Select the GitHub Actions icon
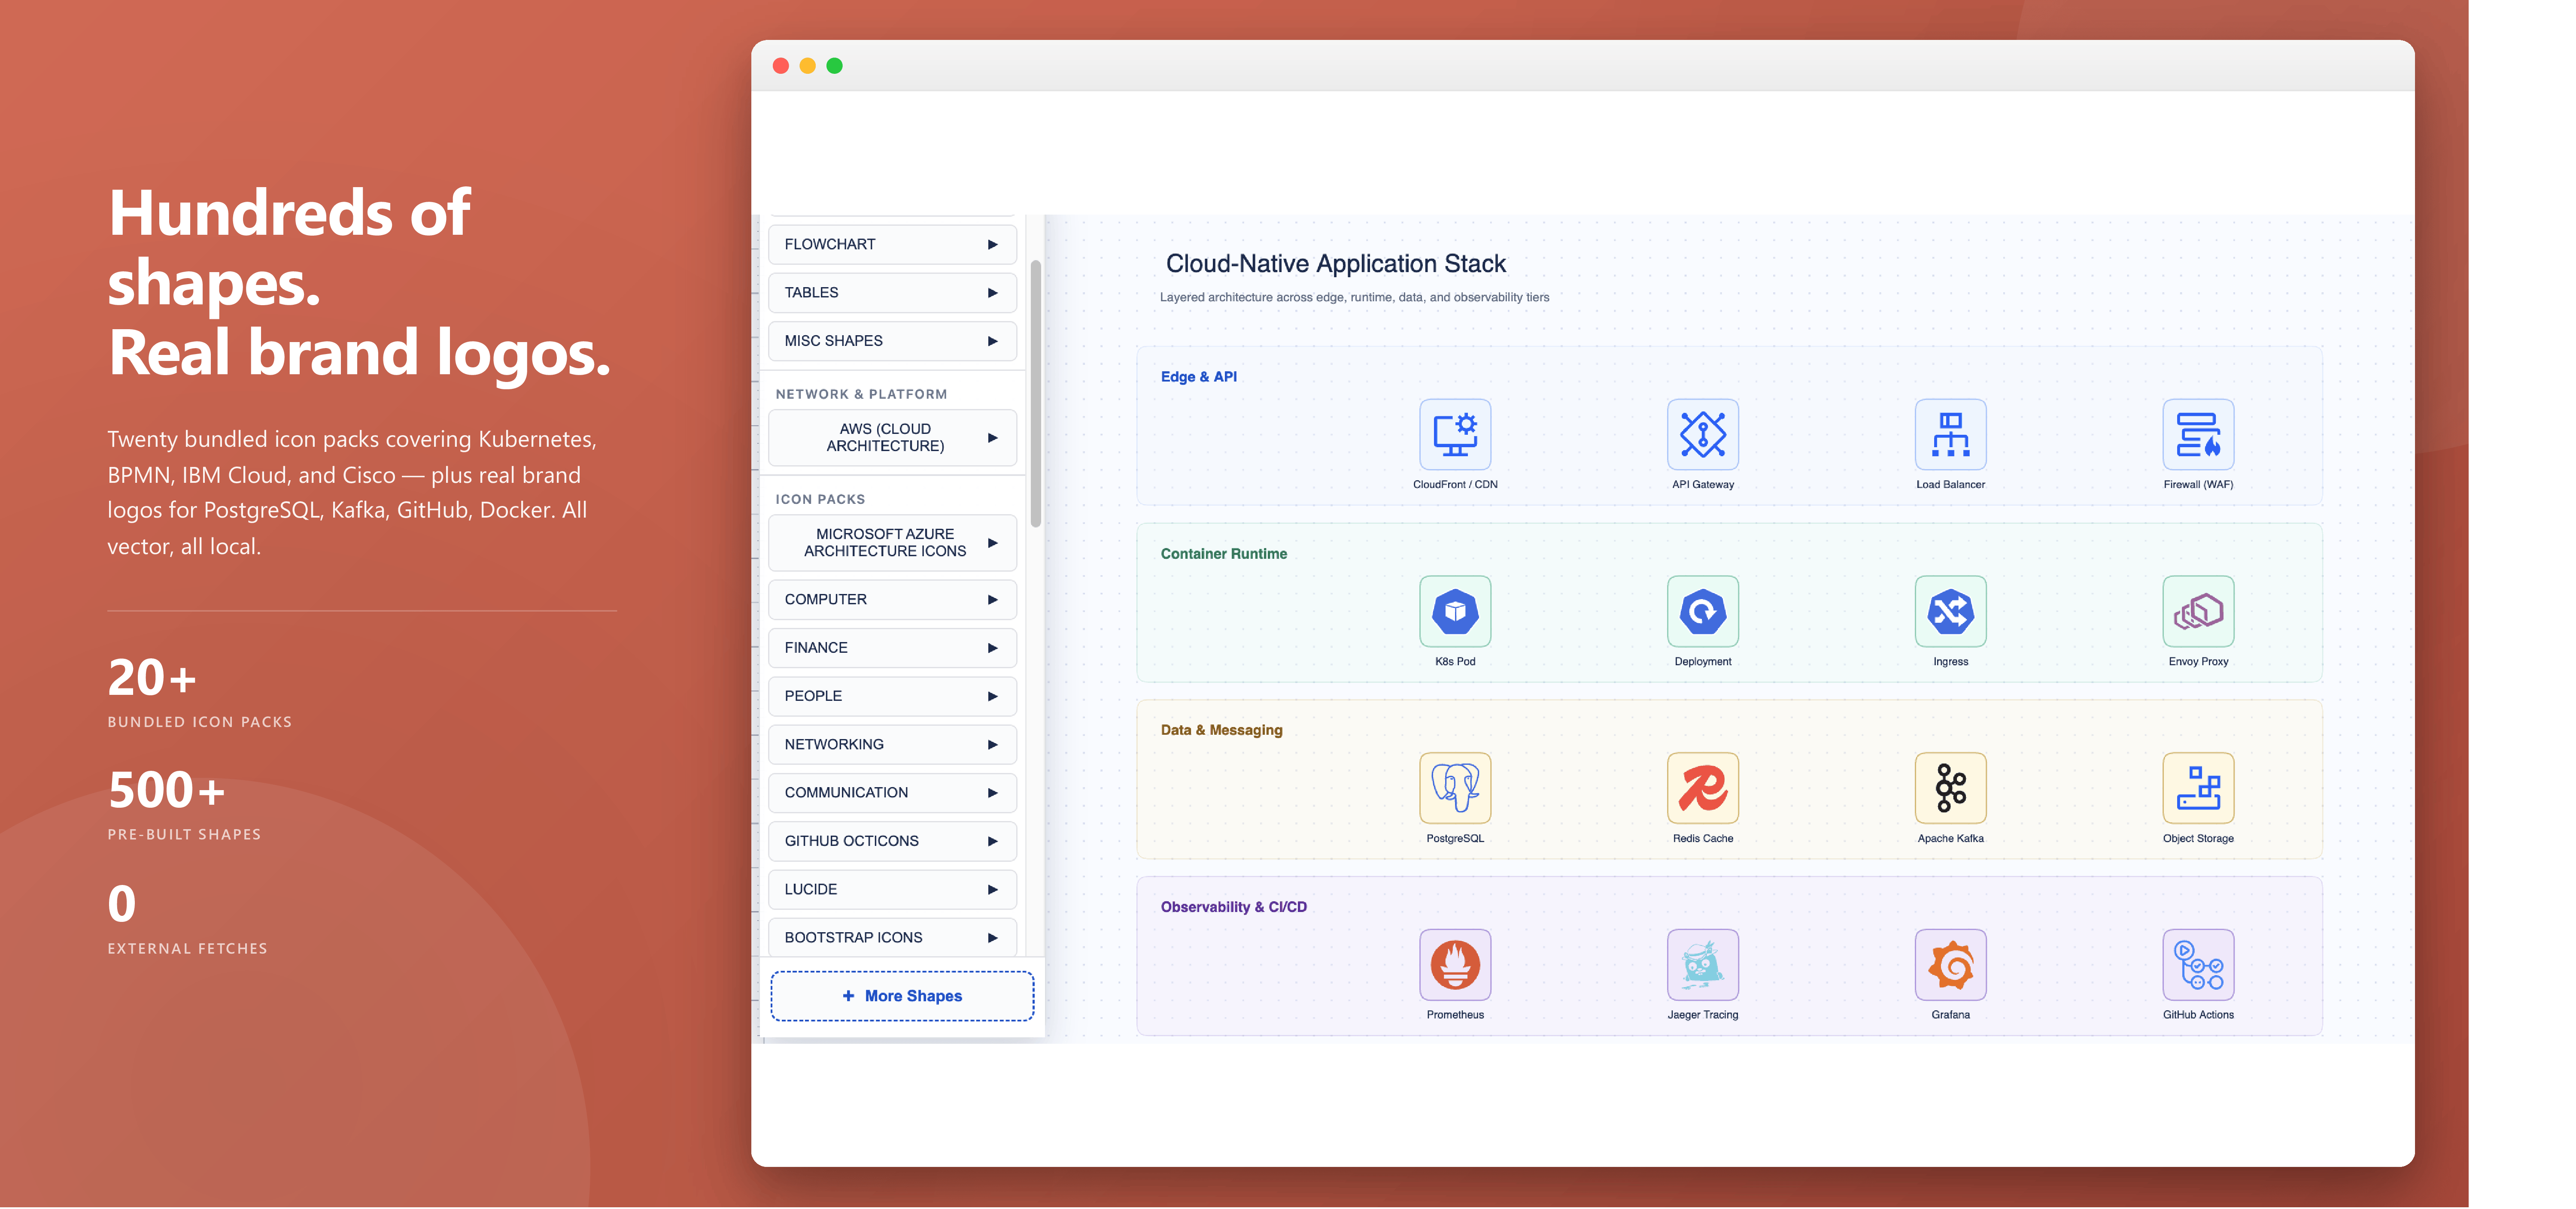Screen dimensions: 2576x1209 (x=2199, y=965)
